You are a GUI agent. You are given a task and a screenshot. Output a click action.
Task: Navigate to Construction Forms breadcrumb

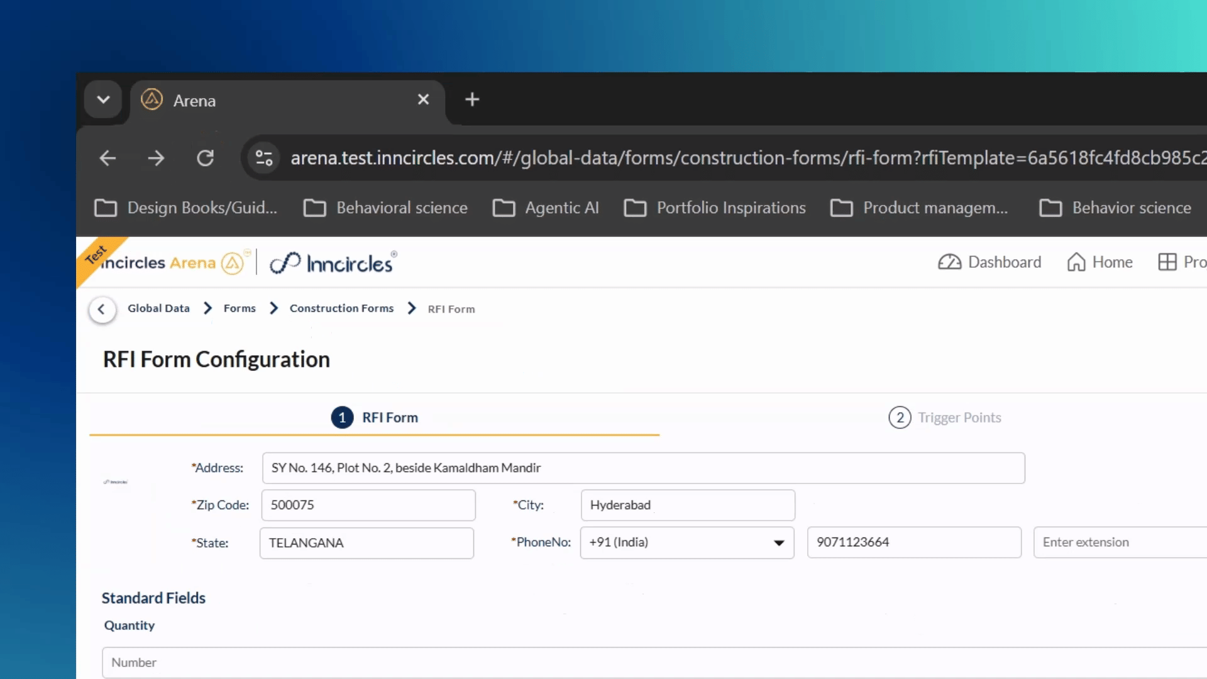tap(341, 309)
